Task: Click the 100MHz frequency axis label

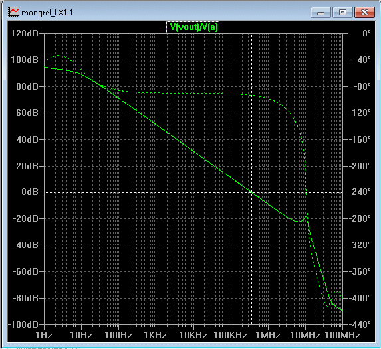Action: pos(342,335)
